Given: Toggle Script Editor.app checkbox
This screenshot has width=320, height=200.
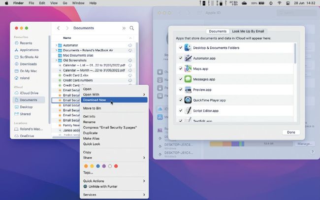Looking at the screenshot, I should click(x=181, y=110).
